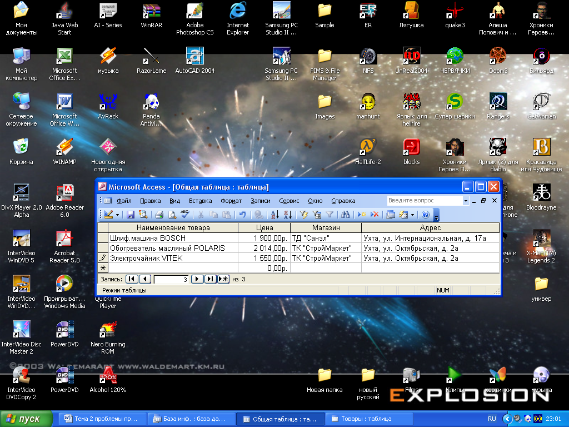Expand the help question box dropdown

[x=466, y=200]
